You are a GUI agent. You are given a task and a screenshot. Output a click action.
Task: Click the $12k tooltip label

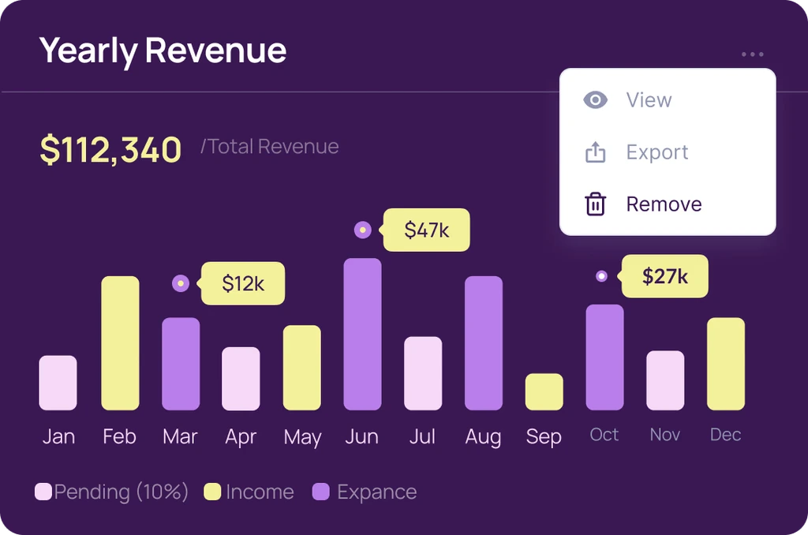click(243, 283)
